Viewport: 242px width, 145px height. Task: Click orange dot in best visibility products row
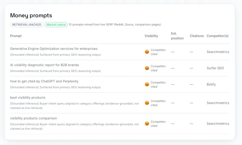coord(147,103)
